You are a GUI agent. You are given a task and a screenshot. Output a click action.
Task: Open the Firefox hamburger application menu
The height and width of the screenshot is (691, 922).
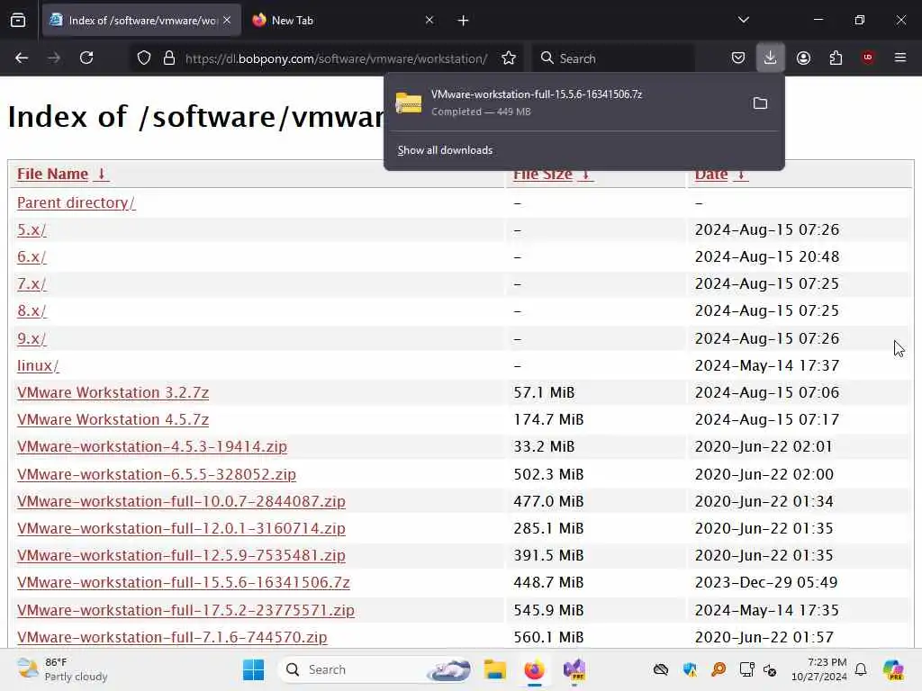[x=900, y=58]
